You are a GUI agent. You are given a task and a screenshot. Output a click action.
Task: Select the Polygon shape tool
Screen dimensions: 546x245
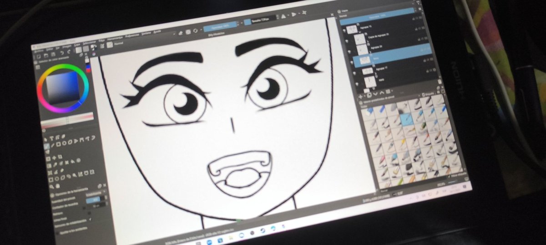pyautogui.click(x=70, y=142)
